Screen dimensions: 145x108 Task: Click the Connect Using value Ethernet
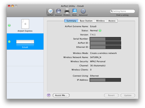click(x=94, y=76)
